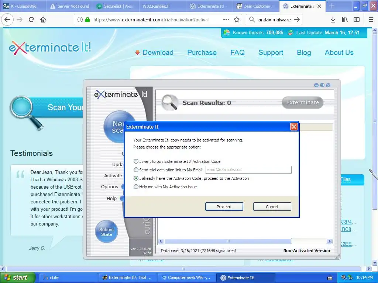
Task: Open the Support link
Action: click(x=271, y=52)
